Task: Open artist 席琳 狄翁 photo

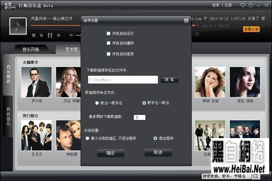Action: coord(210,82)
